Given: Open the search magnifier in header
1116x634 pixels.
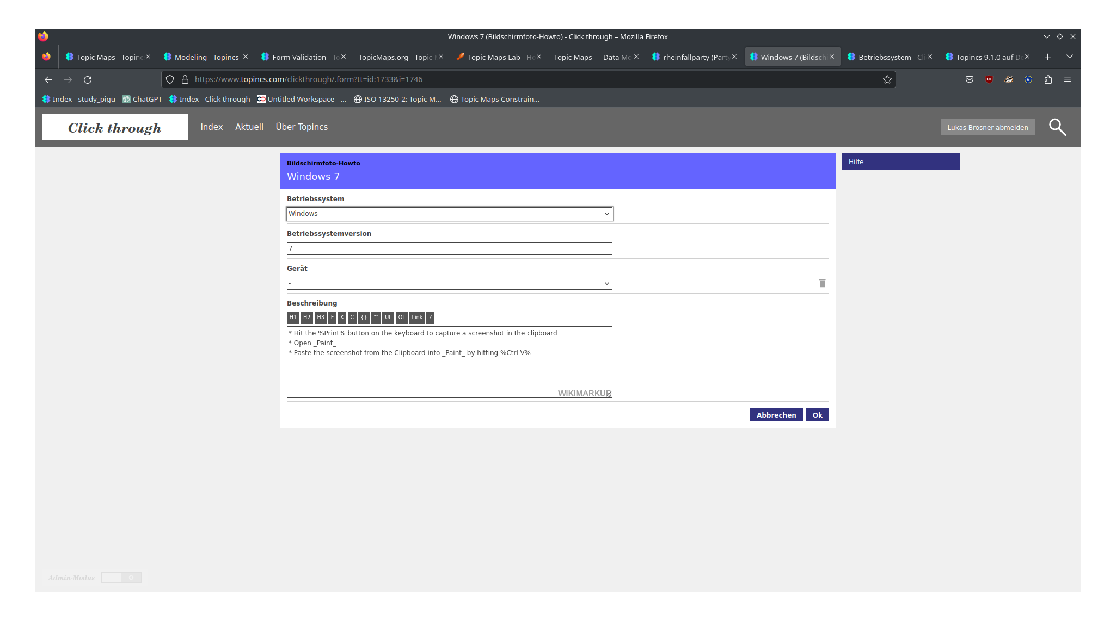Looking at the screenshot, I should pyautogui.click(x=1057, y=127).
